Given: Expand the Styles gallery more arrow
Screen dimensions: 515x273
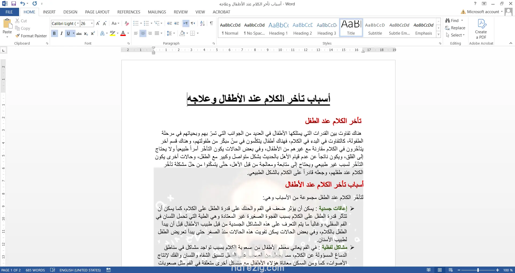Looking at the screenshot, I should click(438, 35).
